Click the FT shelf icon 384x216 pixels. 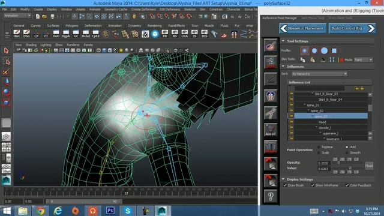coord(46,34)
